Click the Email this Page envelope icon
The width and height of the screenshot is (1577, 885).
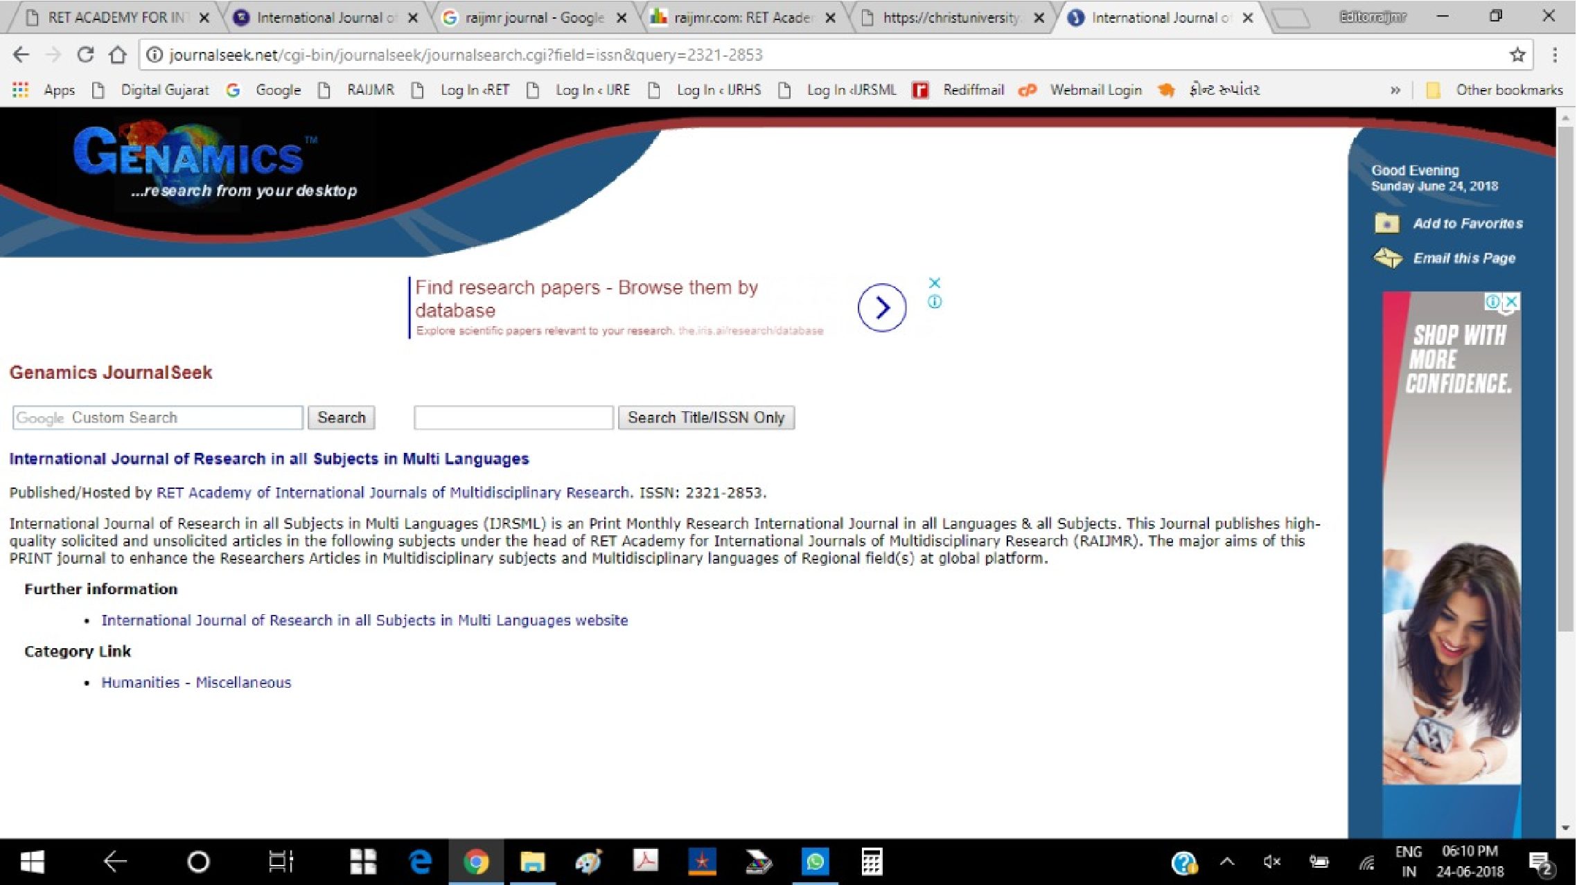coord(1387,258)
